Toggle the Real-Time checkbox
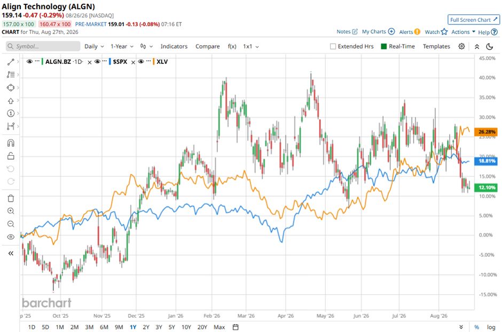The width and height of the screenshot is (502, 332). pos(383,46)
